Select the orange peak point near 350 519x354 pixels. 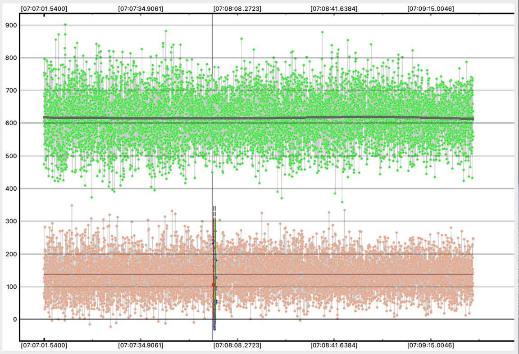72,205
